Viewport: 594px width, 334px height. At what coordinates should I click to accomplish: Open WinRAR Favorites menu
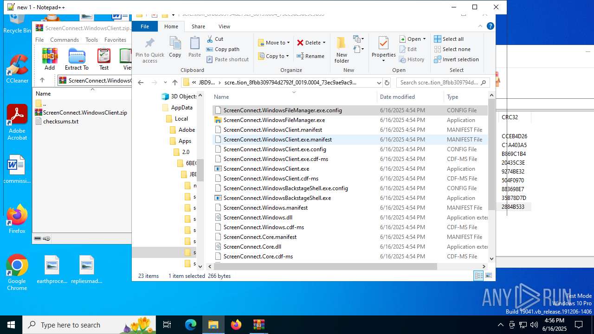coord(115,40)
